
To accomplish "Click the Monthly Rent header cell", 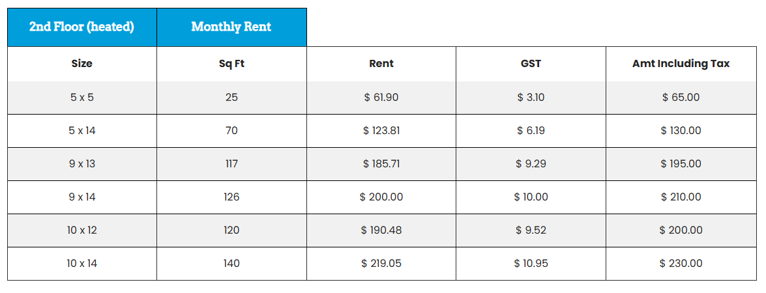I will (231, 27).
